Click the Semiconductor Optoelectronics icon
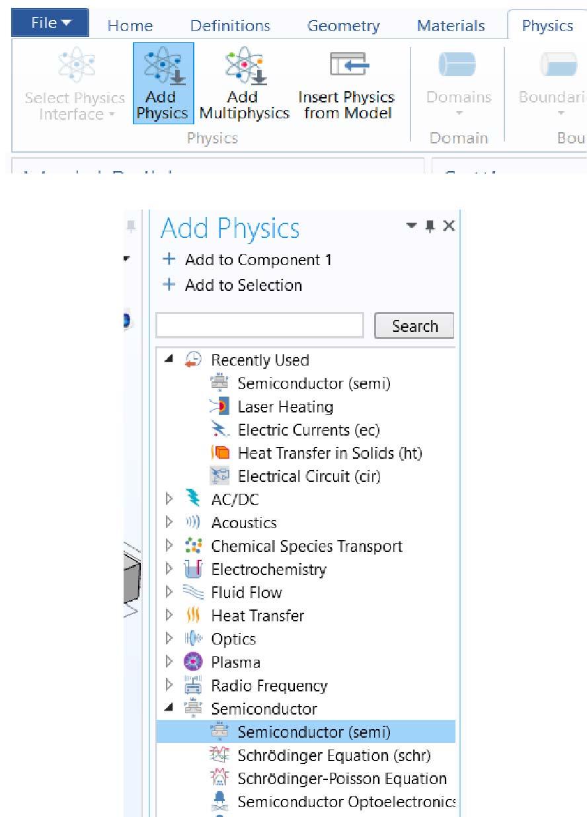587x817 pixels. 219,802
